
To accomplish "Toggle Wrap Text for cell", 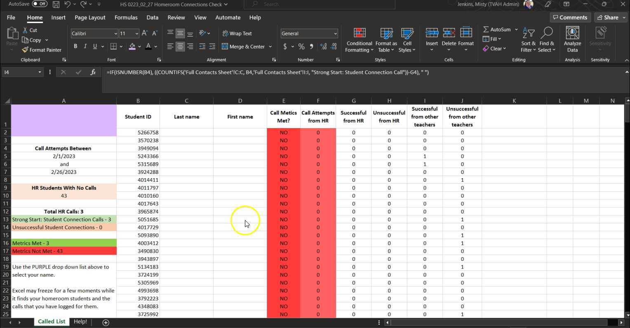I will 237,33.
